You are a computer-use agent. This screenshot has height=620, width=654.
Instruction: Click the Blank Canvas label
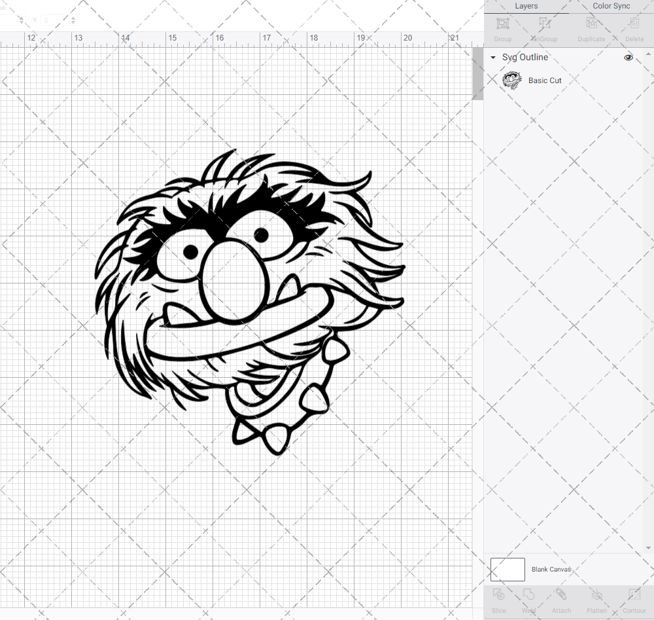[551, 569]
